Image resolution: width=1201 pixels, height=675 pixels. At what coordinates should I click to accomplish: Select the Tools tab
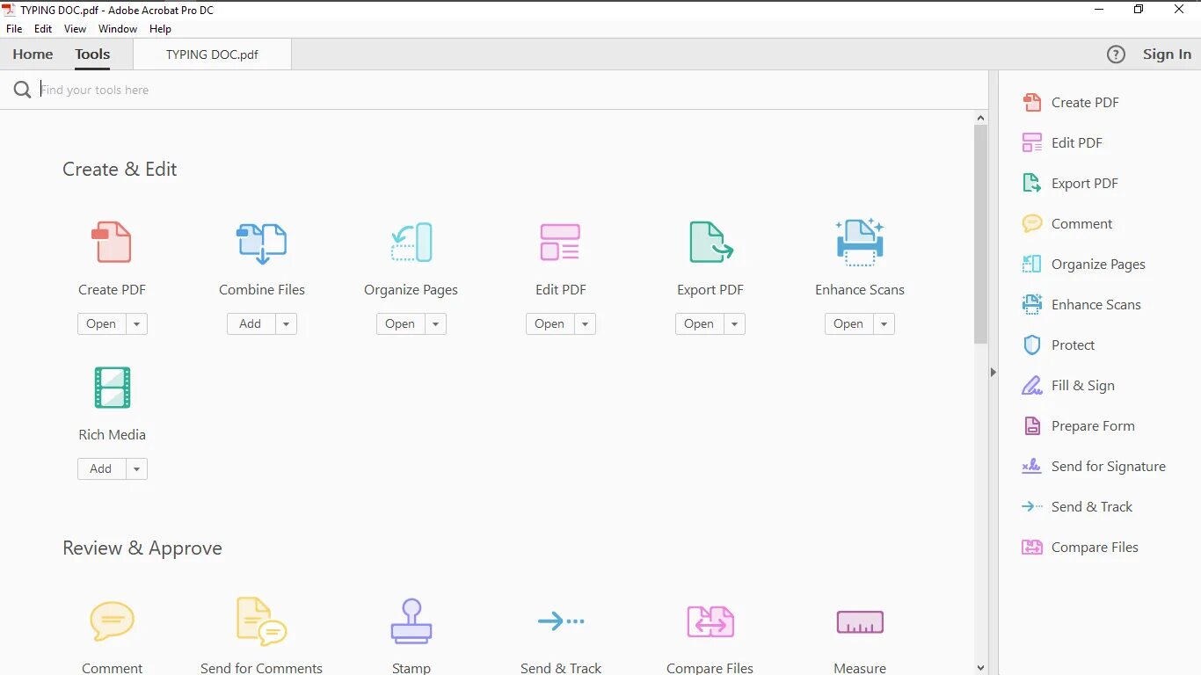click(92, 54)
